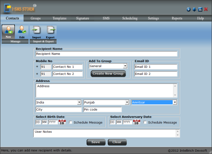Expand the Amritsar district dropdown
The height and width of the screenshot is (154, 212).
point(175,102)
